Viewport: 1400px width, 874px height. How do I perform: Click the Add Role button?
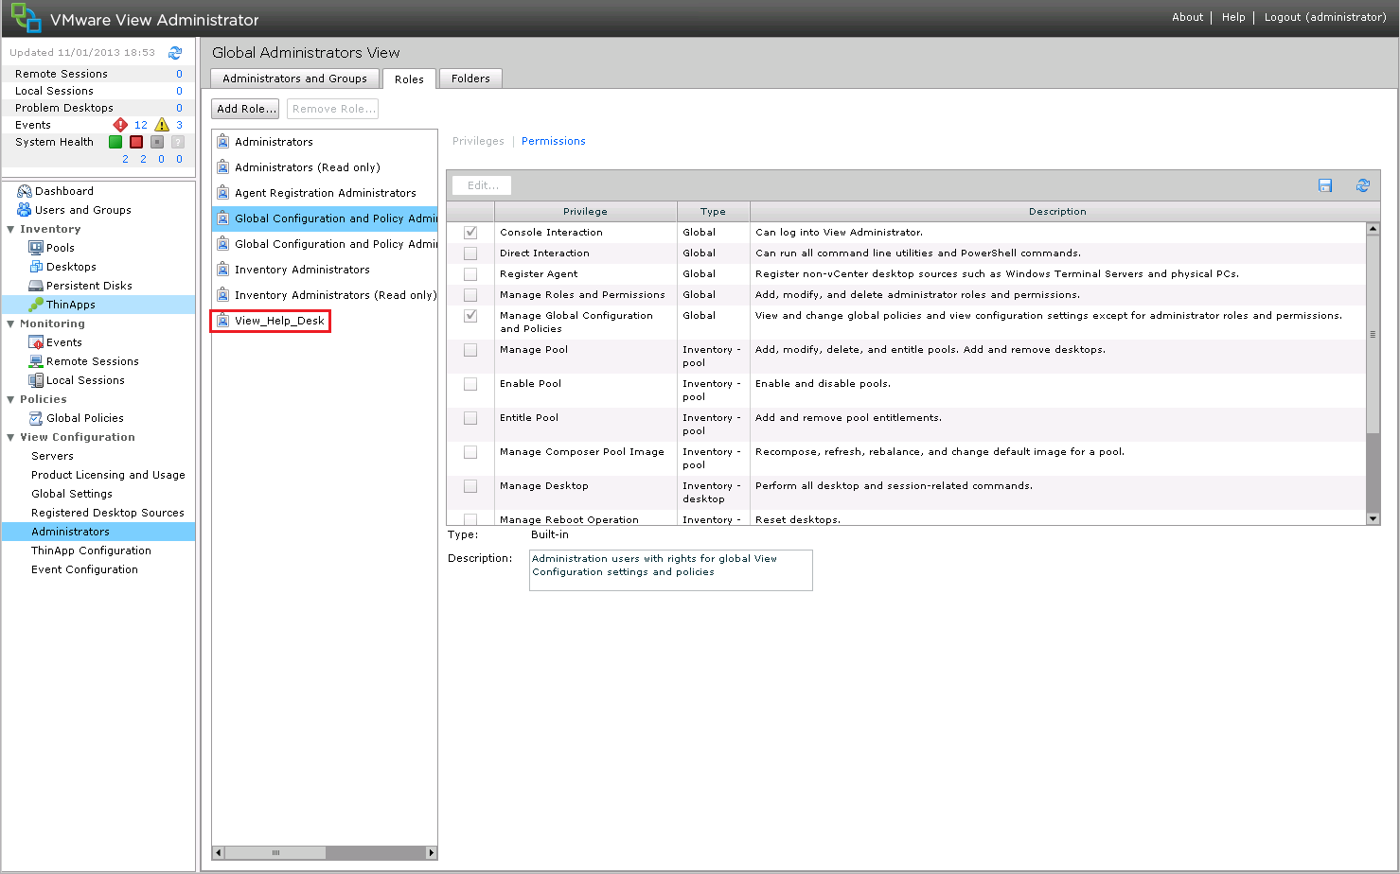246,109
